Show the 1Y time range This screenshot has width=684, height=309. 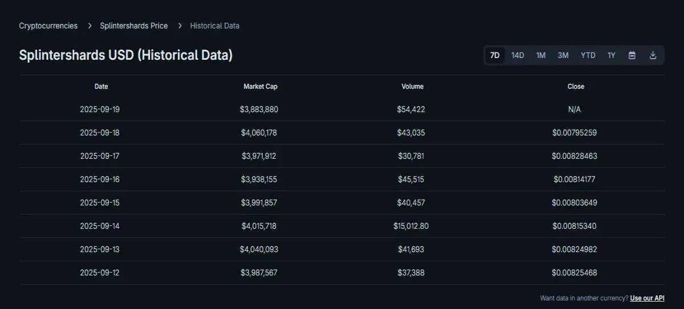coord(612,55)
